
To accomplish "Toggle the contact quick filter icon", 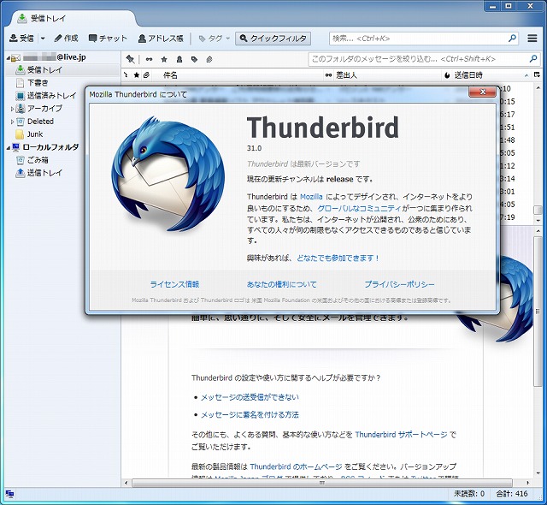I will (179, 59).
